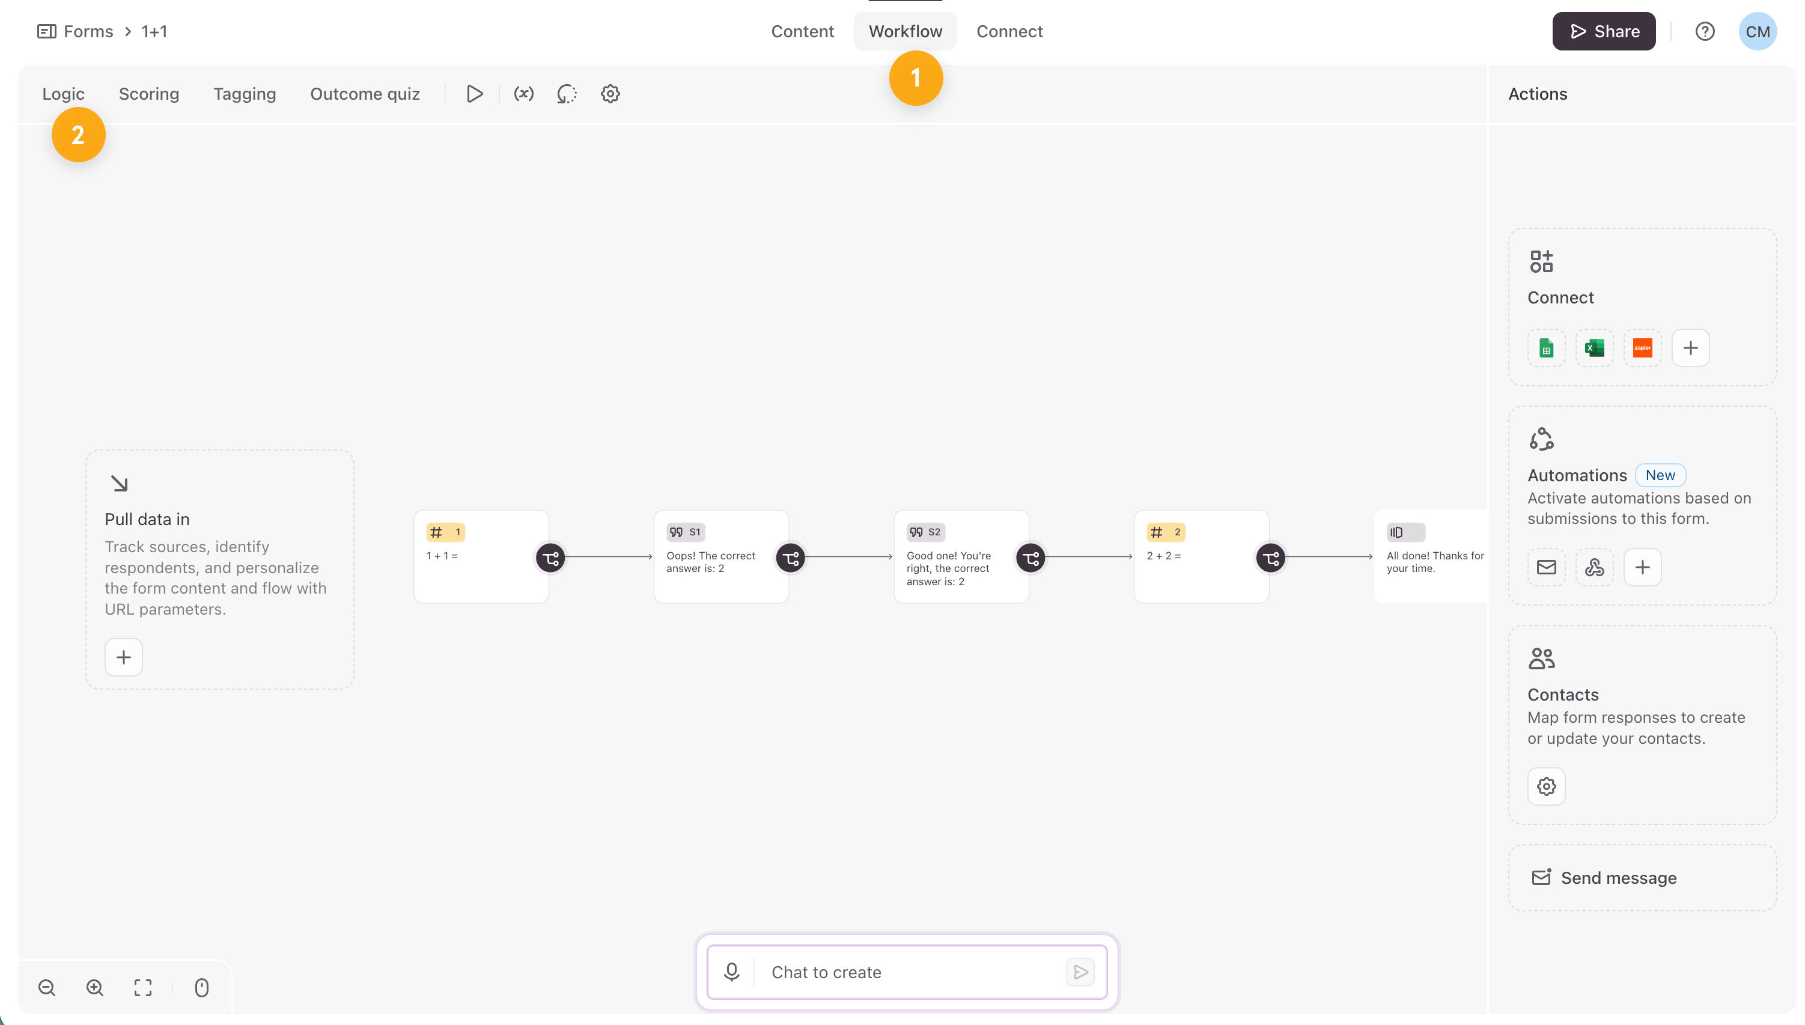Open logic branch icon on statement S2
The height and width of the screenshot is (1025, 1805).
1030,558
